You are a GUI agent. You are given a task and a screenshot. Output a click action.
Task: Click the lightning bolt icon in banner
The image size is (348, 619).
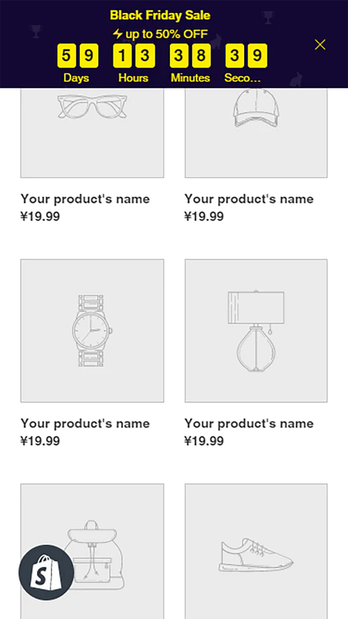[118, 34]
